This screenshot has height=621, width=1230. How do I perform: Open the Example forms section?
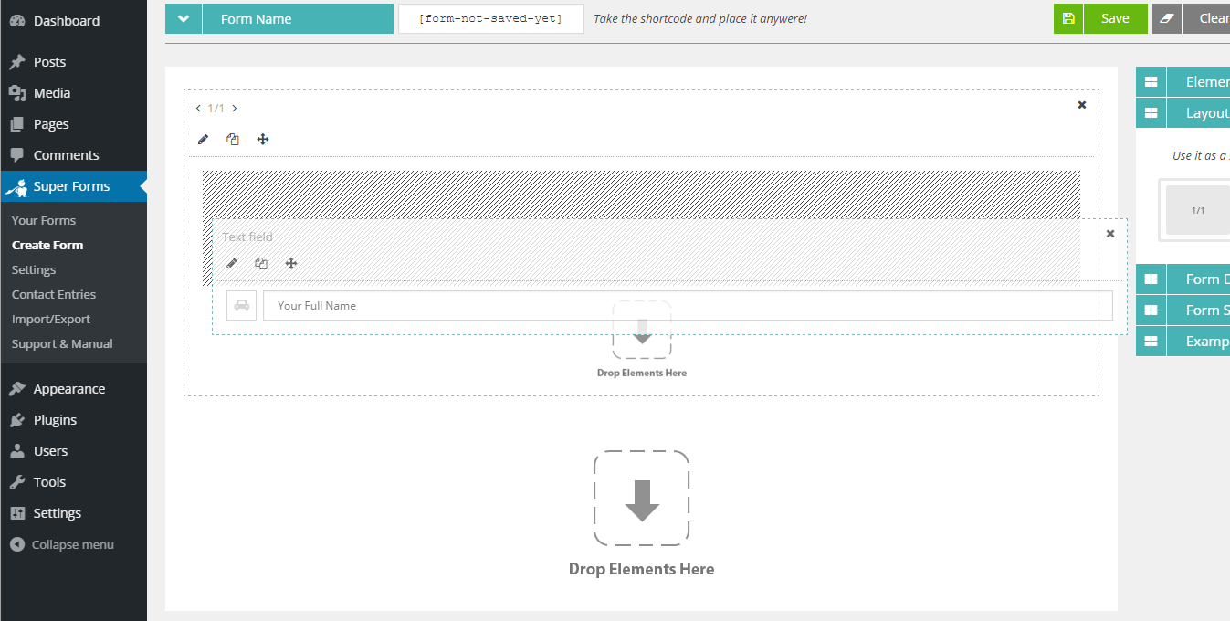point(1196,341)
